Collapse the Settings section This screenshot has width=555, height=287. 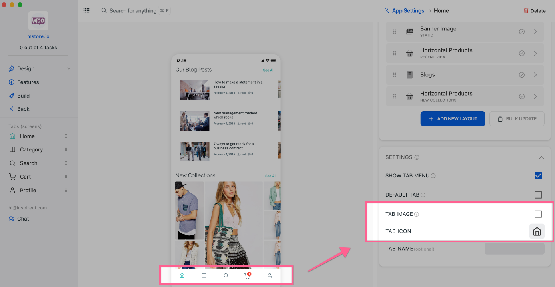tap(541, 157)
